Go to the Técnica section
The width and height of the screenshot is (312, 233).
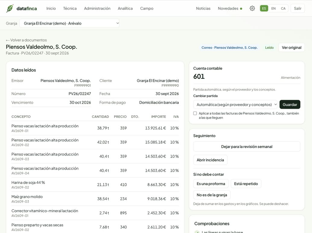tap(70, 8)
